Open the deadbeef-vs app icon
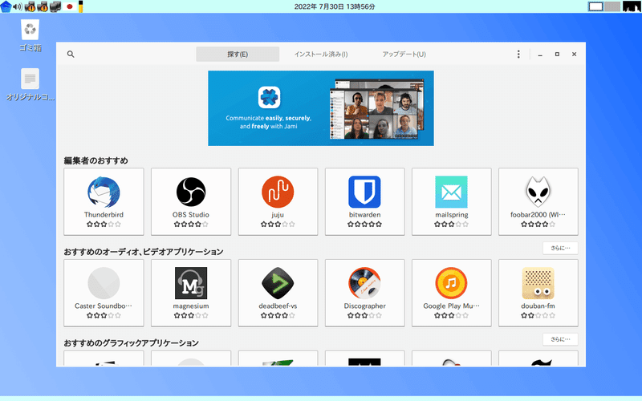Image resolution: width=642 pixels, height=401 pixels. pyautogui.click(x=278, y=283)
